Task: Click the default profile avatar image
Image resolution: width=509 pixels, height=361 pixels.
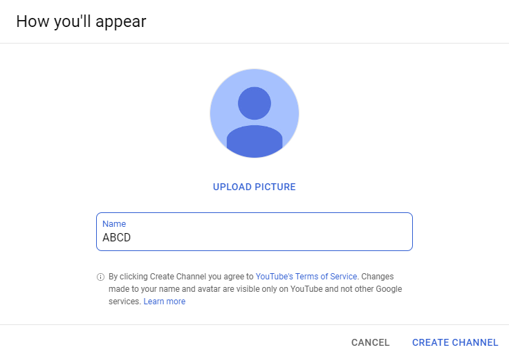Action: 254,113
